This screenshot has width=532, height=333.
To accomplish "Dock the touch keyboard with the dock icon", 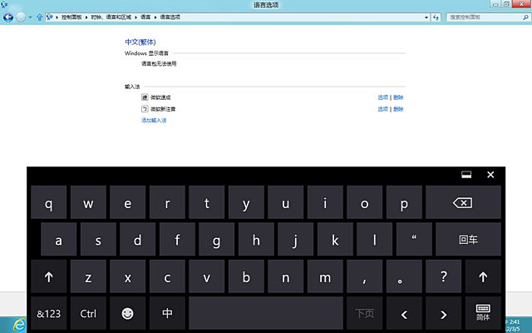I will (x=466, y=175).
